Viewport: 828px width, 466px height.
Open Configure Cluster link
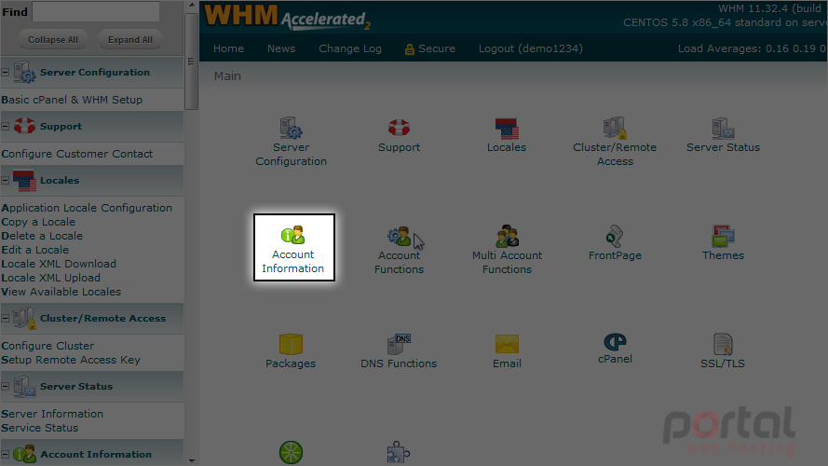click(x=48, y=346)
